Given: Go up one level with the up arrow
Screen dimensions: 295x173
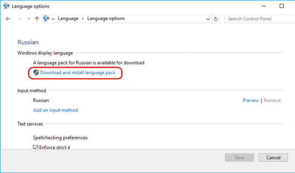Looking at the screenshot, I should point(37,19).
